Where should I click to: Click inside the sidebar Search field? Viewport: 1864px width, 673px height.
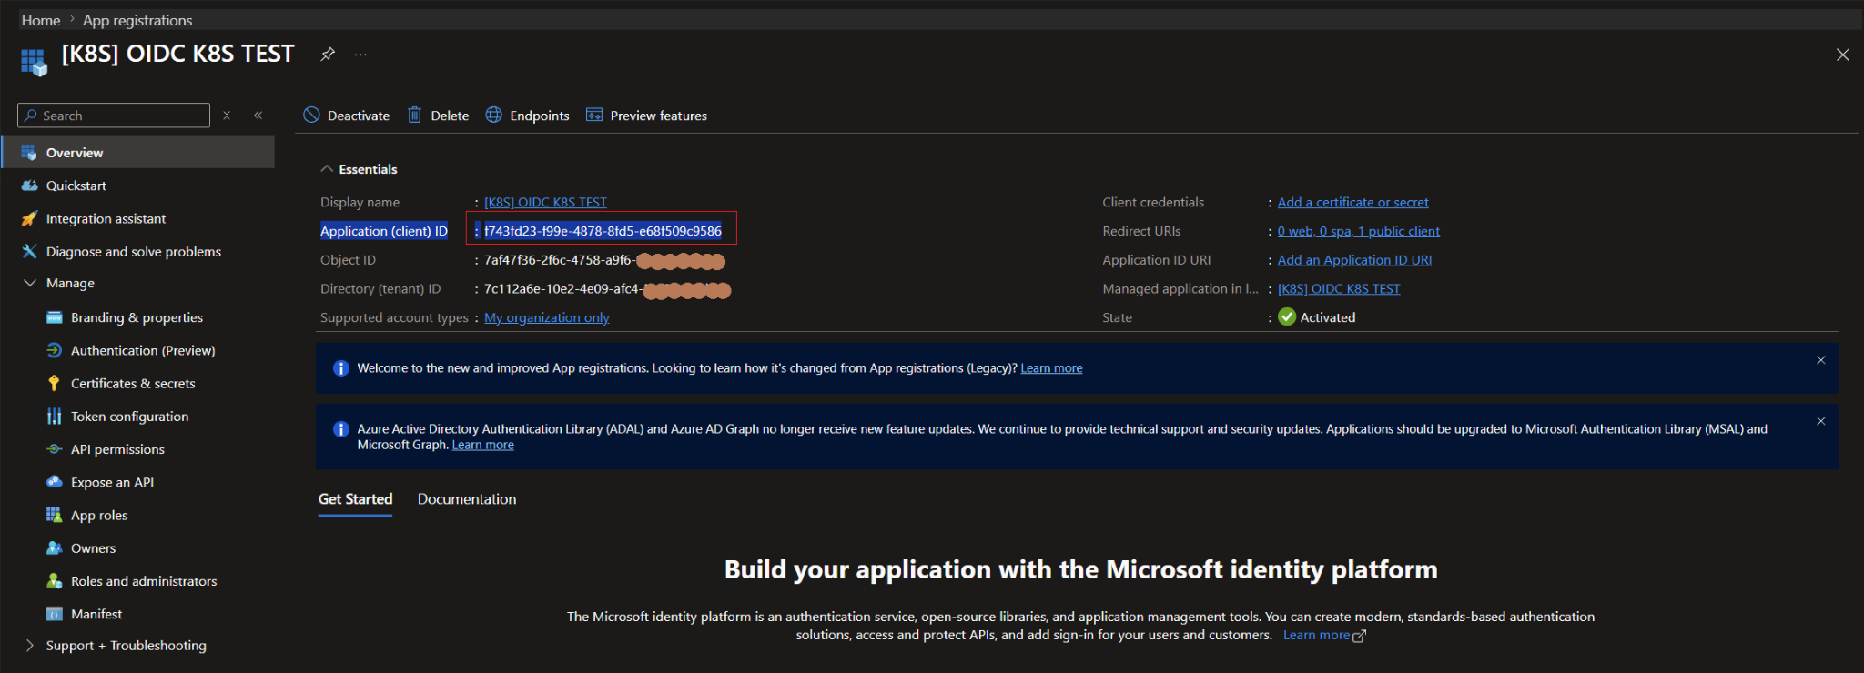pyautogui.click(x=114, y=116)
